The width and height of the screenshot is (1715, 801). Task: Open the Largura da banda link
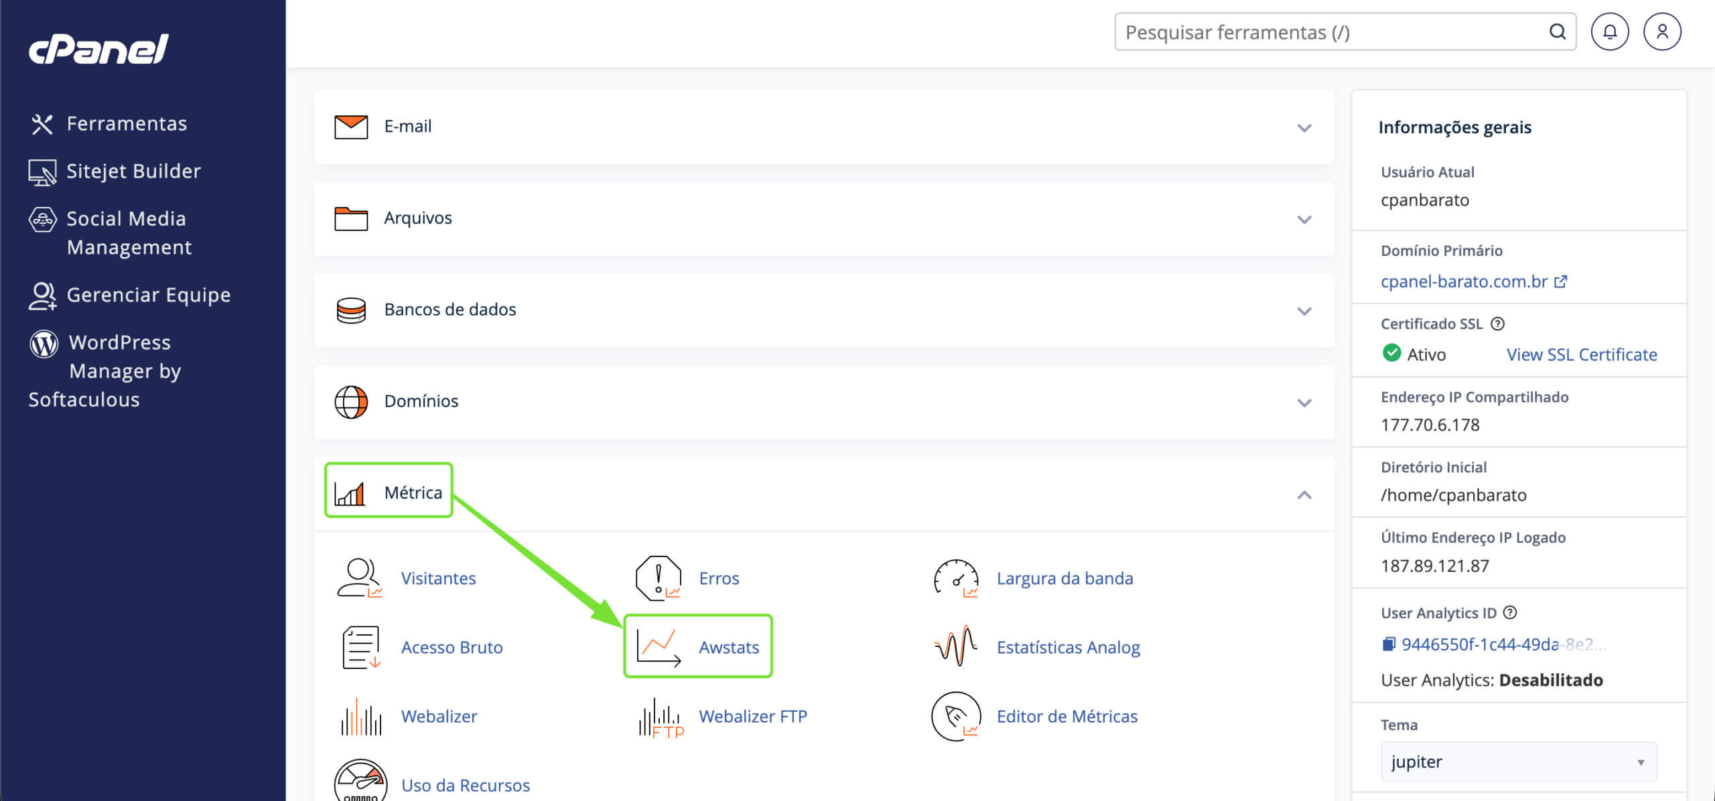(1065, 578)
